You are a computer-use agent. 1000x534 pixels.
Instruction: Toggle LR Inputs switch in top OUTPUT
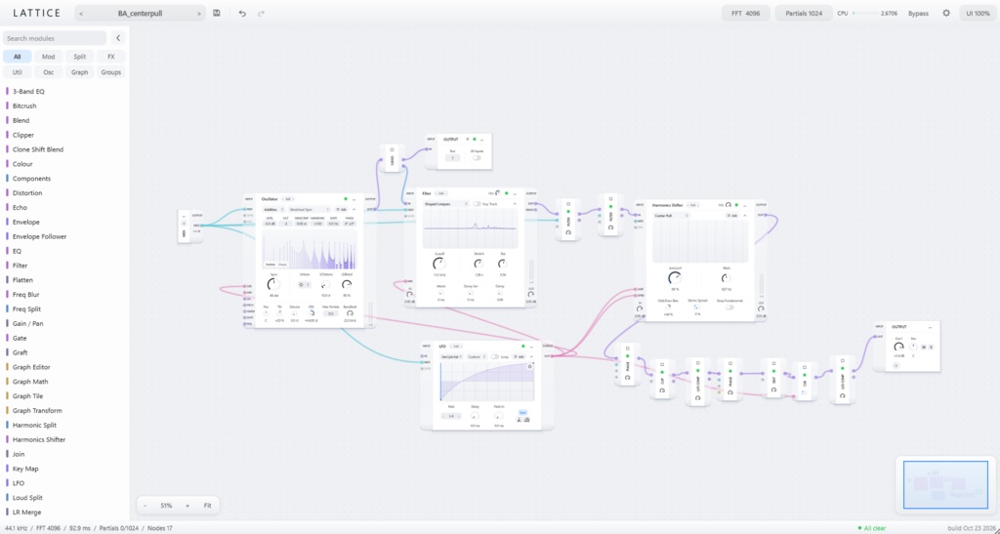(x=477, y=158)
